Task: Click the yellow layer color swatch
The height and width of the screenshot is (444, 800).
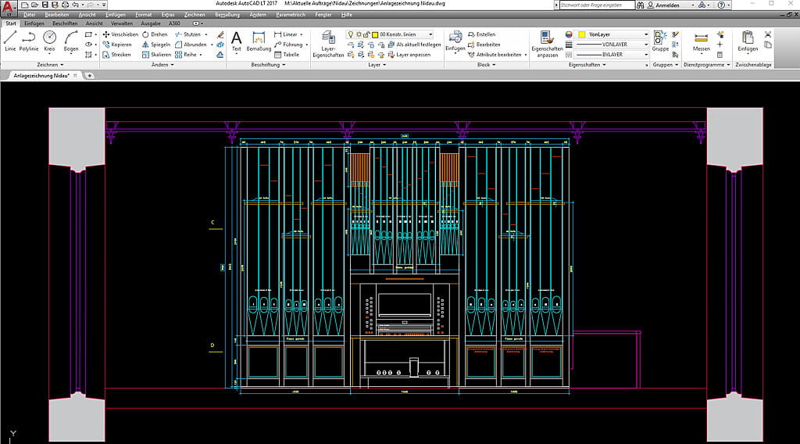Action: 376,34
